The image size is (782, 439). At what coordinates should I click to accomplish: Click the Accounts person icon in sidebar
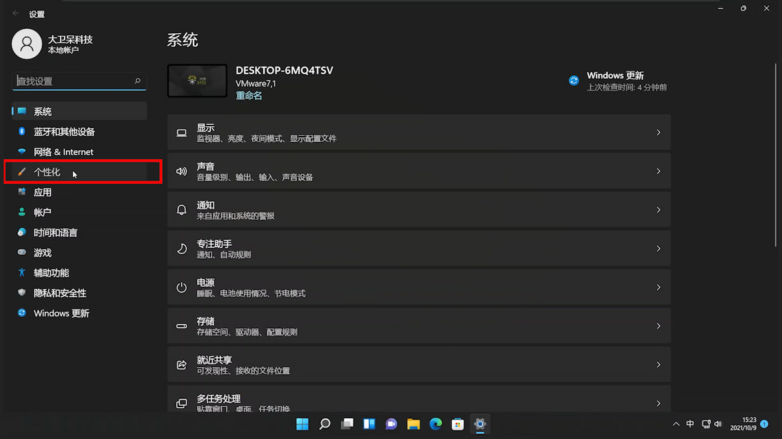pyautogui.click(x=22, y=212)
